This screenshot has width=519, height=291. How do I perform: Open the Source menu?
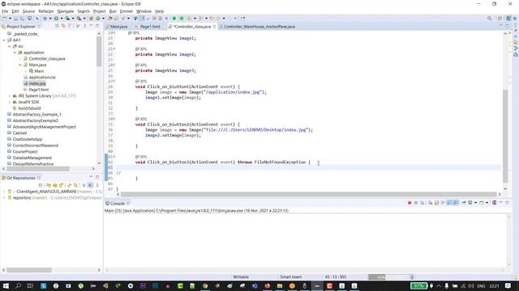[x=28, y=11]
